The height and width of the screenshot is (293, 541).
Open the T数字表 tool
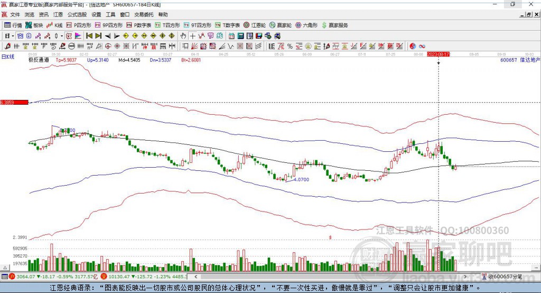click(x=227, y=25)
